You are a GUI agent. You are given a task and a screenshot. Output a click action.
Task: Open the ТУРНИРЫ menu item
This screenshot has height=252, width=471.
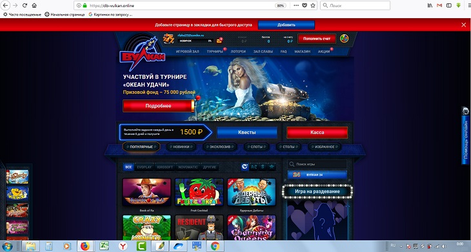215,52
